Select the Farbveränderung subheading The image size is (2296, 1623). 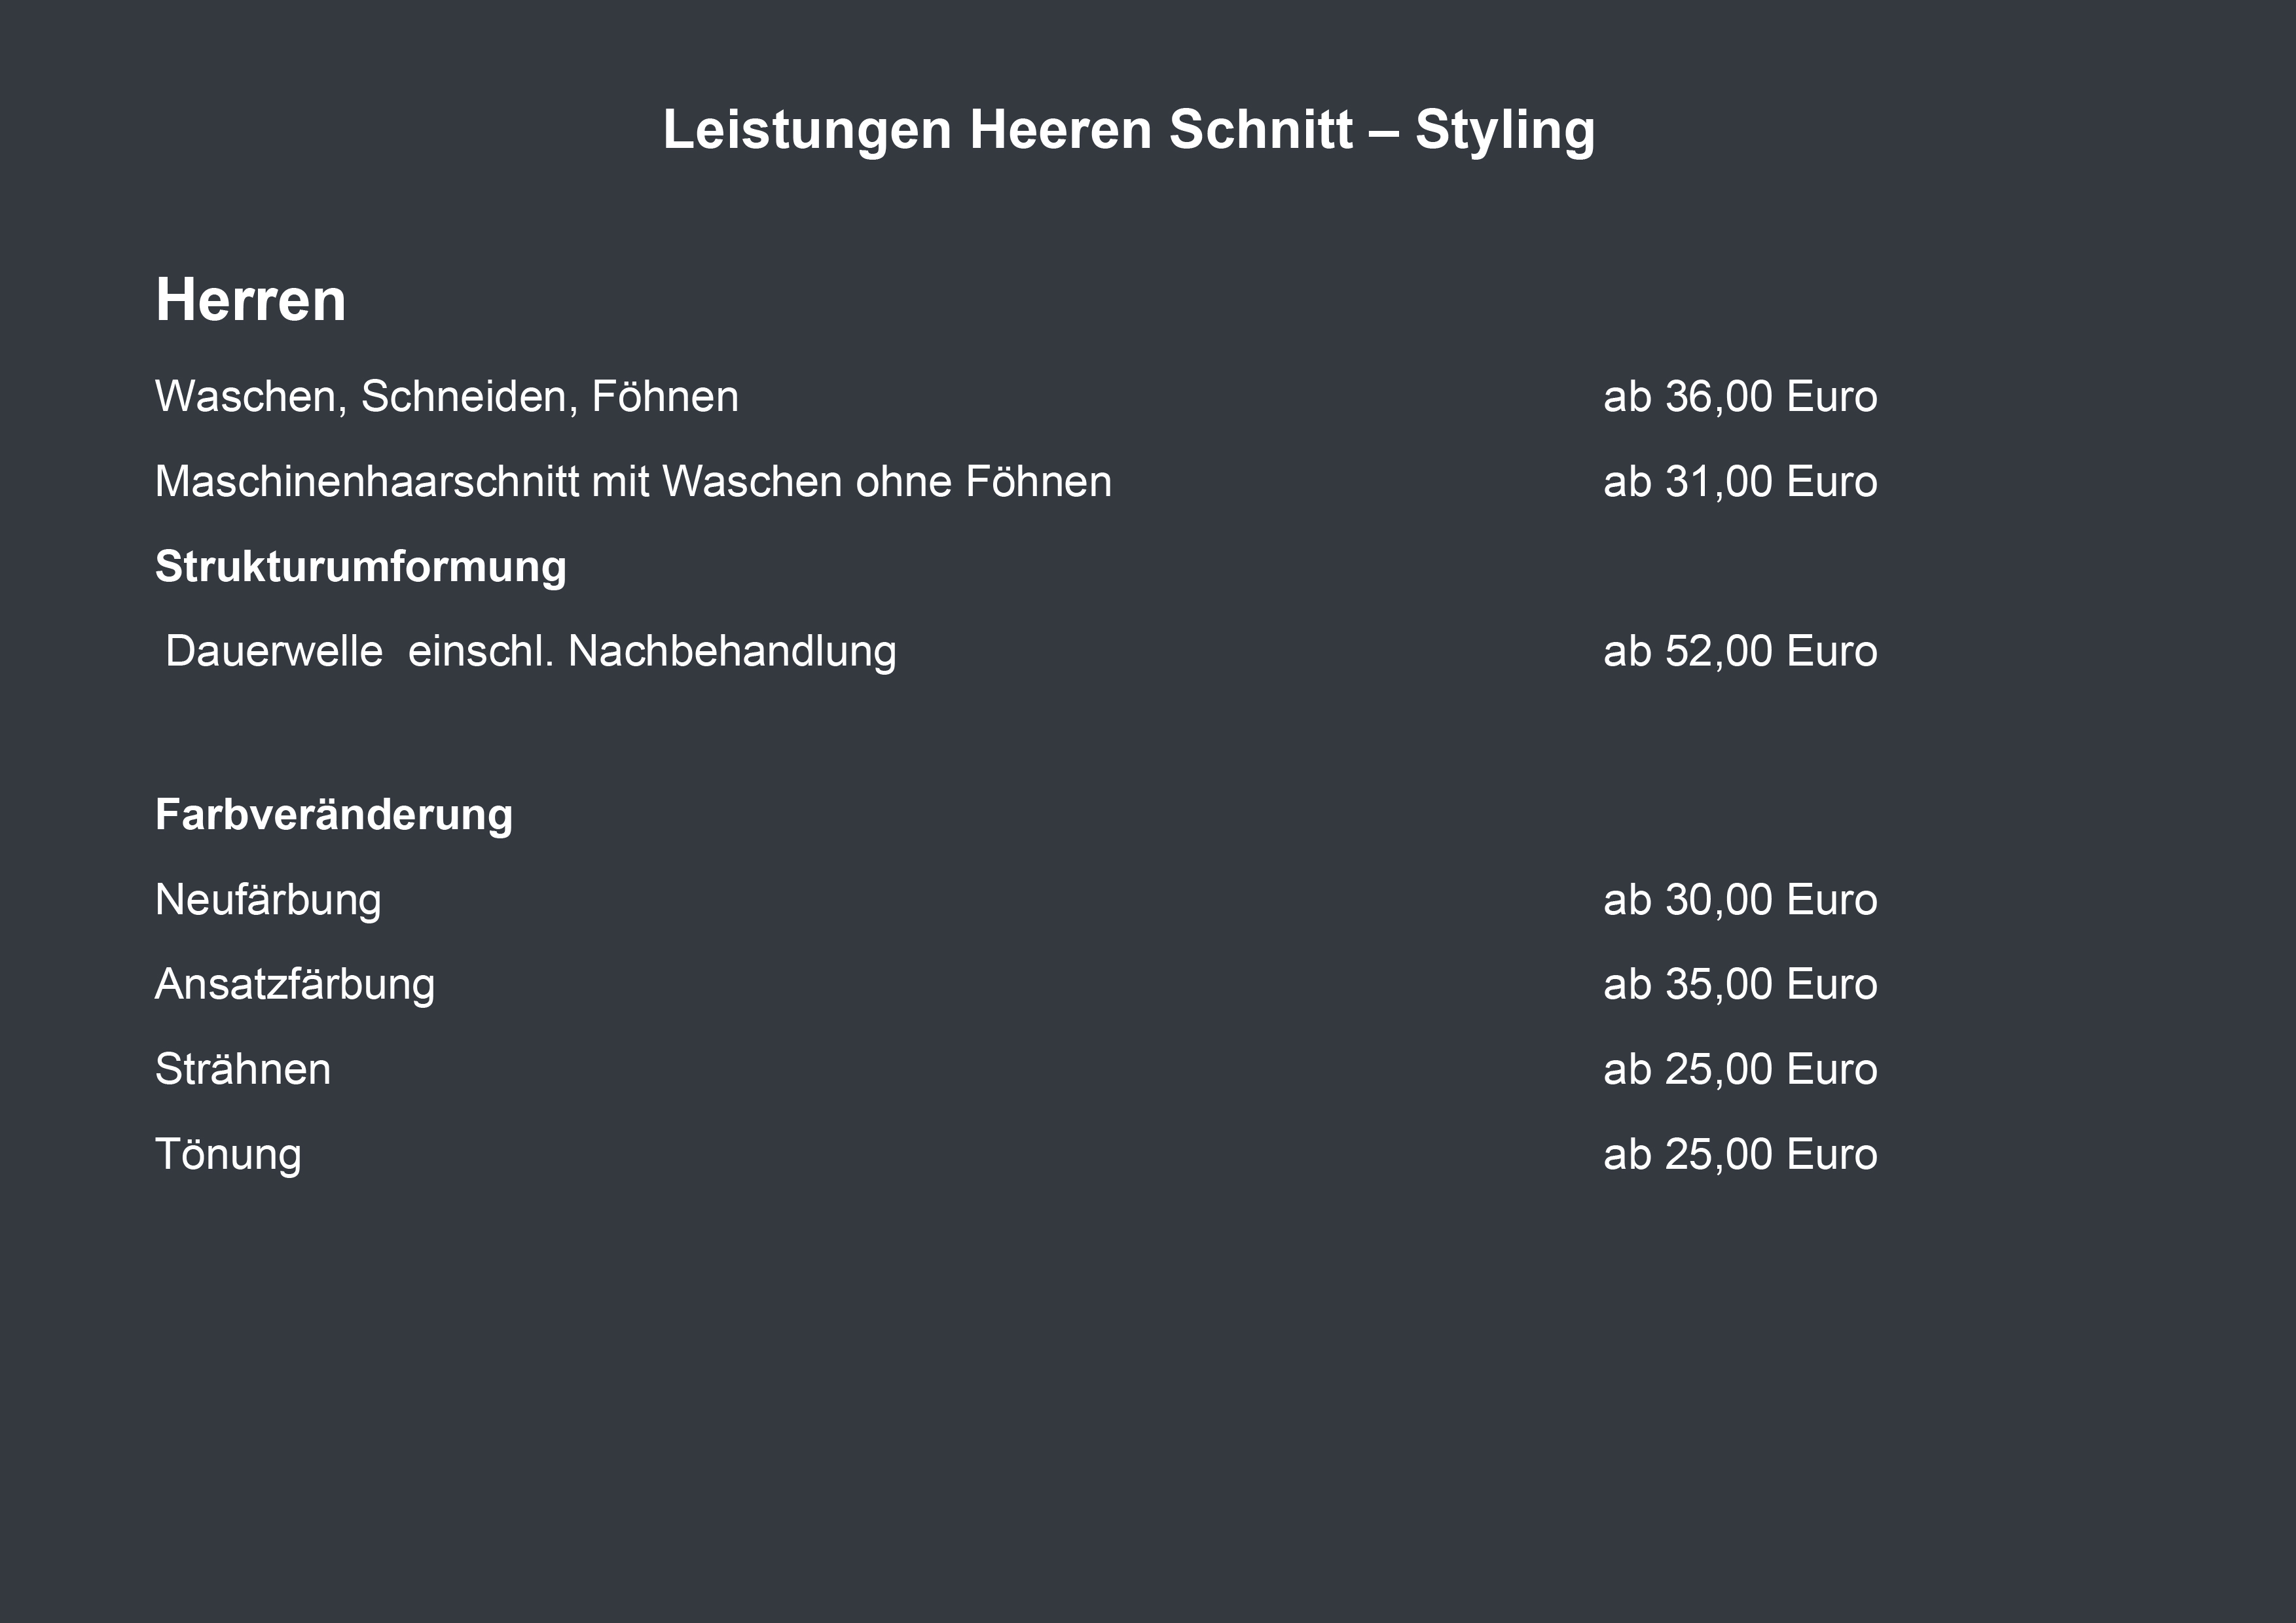(x=334, y=815)
